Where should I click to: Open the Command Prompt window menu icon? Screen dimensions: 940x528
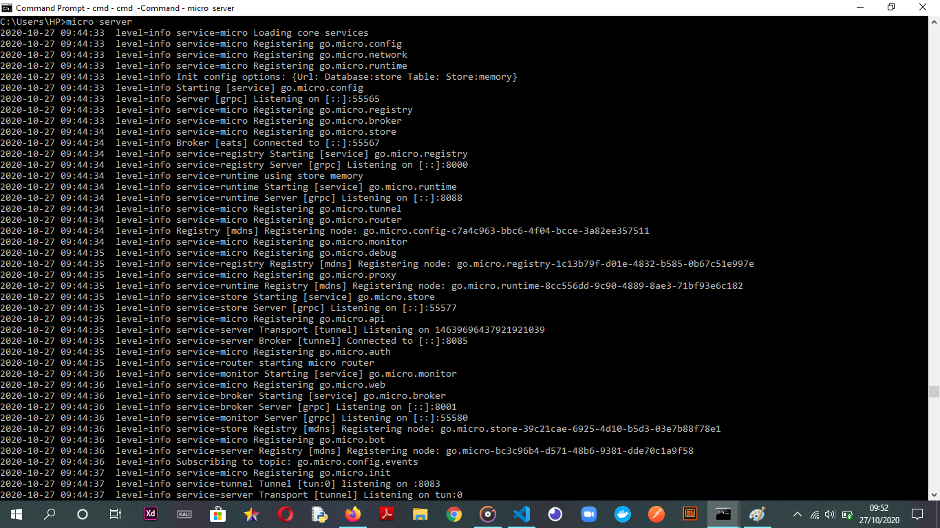6,8
